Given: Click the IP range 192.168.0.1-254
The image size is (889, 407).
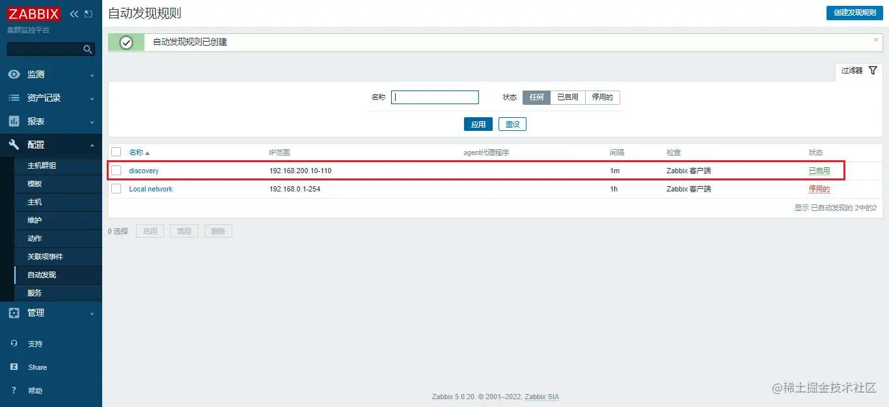Looking at the screenshot, I should (x=295, y=189).
